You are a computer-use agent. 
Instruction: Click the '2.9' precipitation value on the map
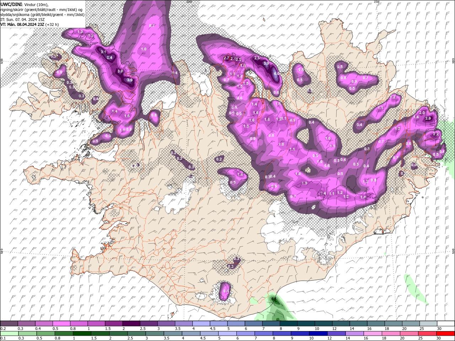(x=428, y=118)
